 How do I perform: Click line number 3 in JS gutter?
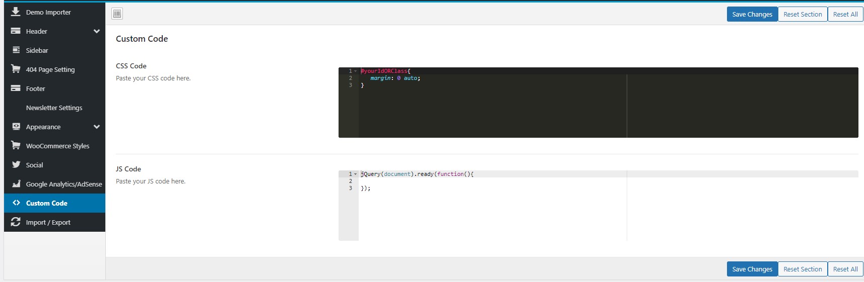click(x=351, y=188)
